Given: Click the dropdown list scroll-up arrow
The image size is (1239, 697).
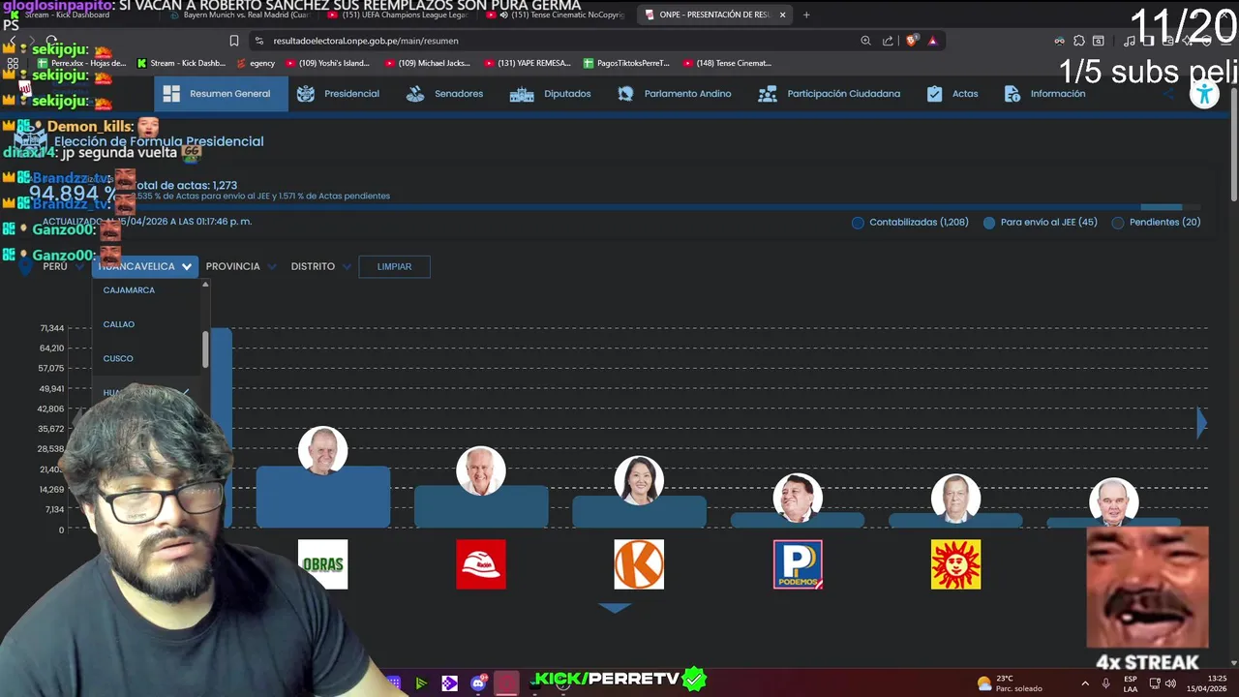Looking at the screenshot, I should [205, 285].
